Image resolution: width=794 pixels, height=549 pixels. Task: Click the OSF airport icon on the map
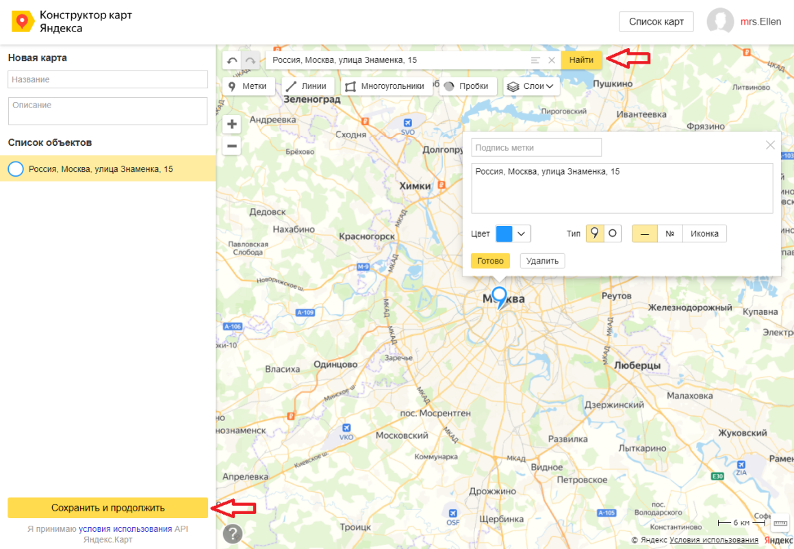452,513
